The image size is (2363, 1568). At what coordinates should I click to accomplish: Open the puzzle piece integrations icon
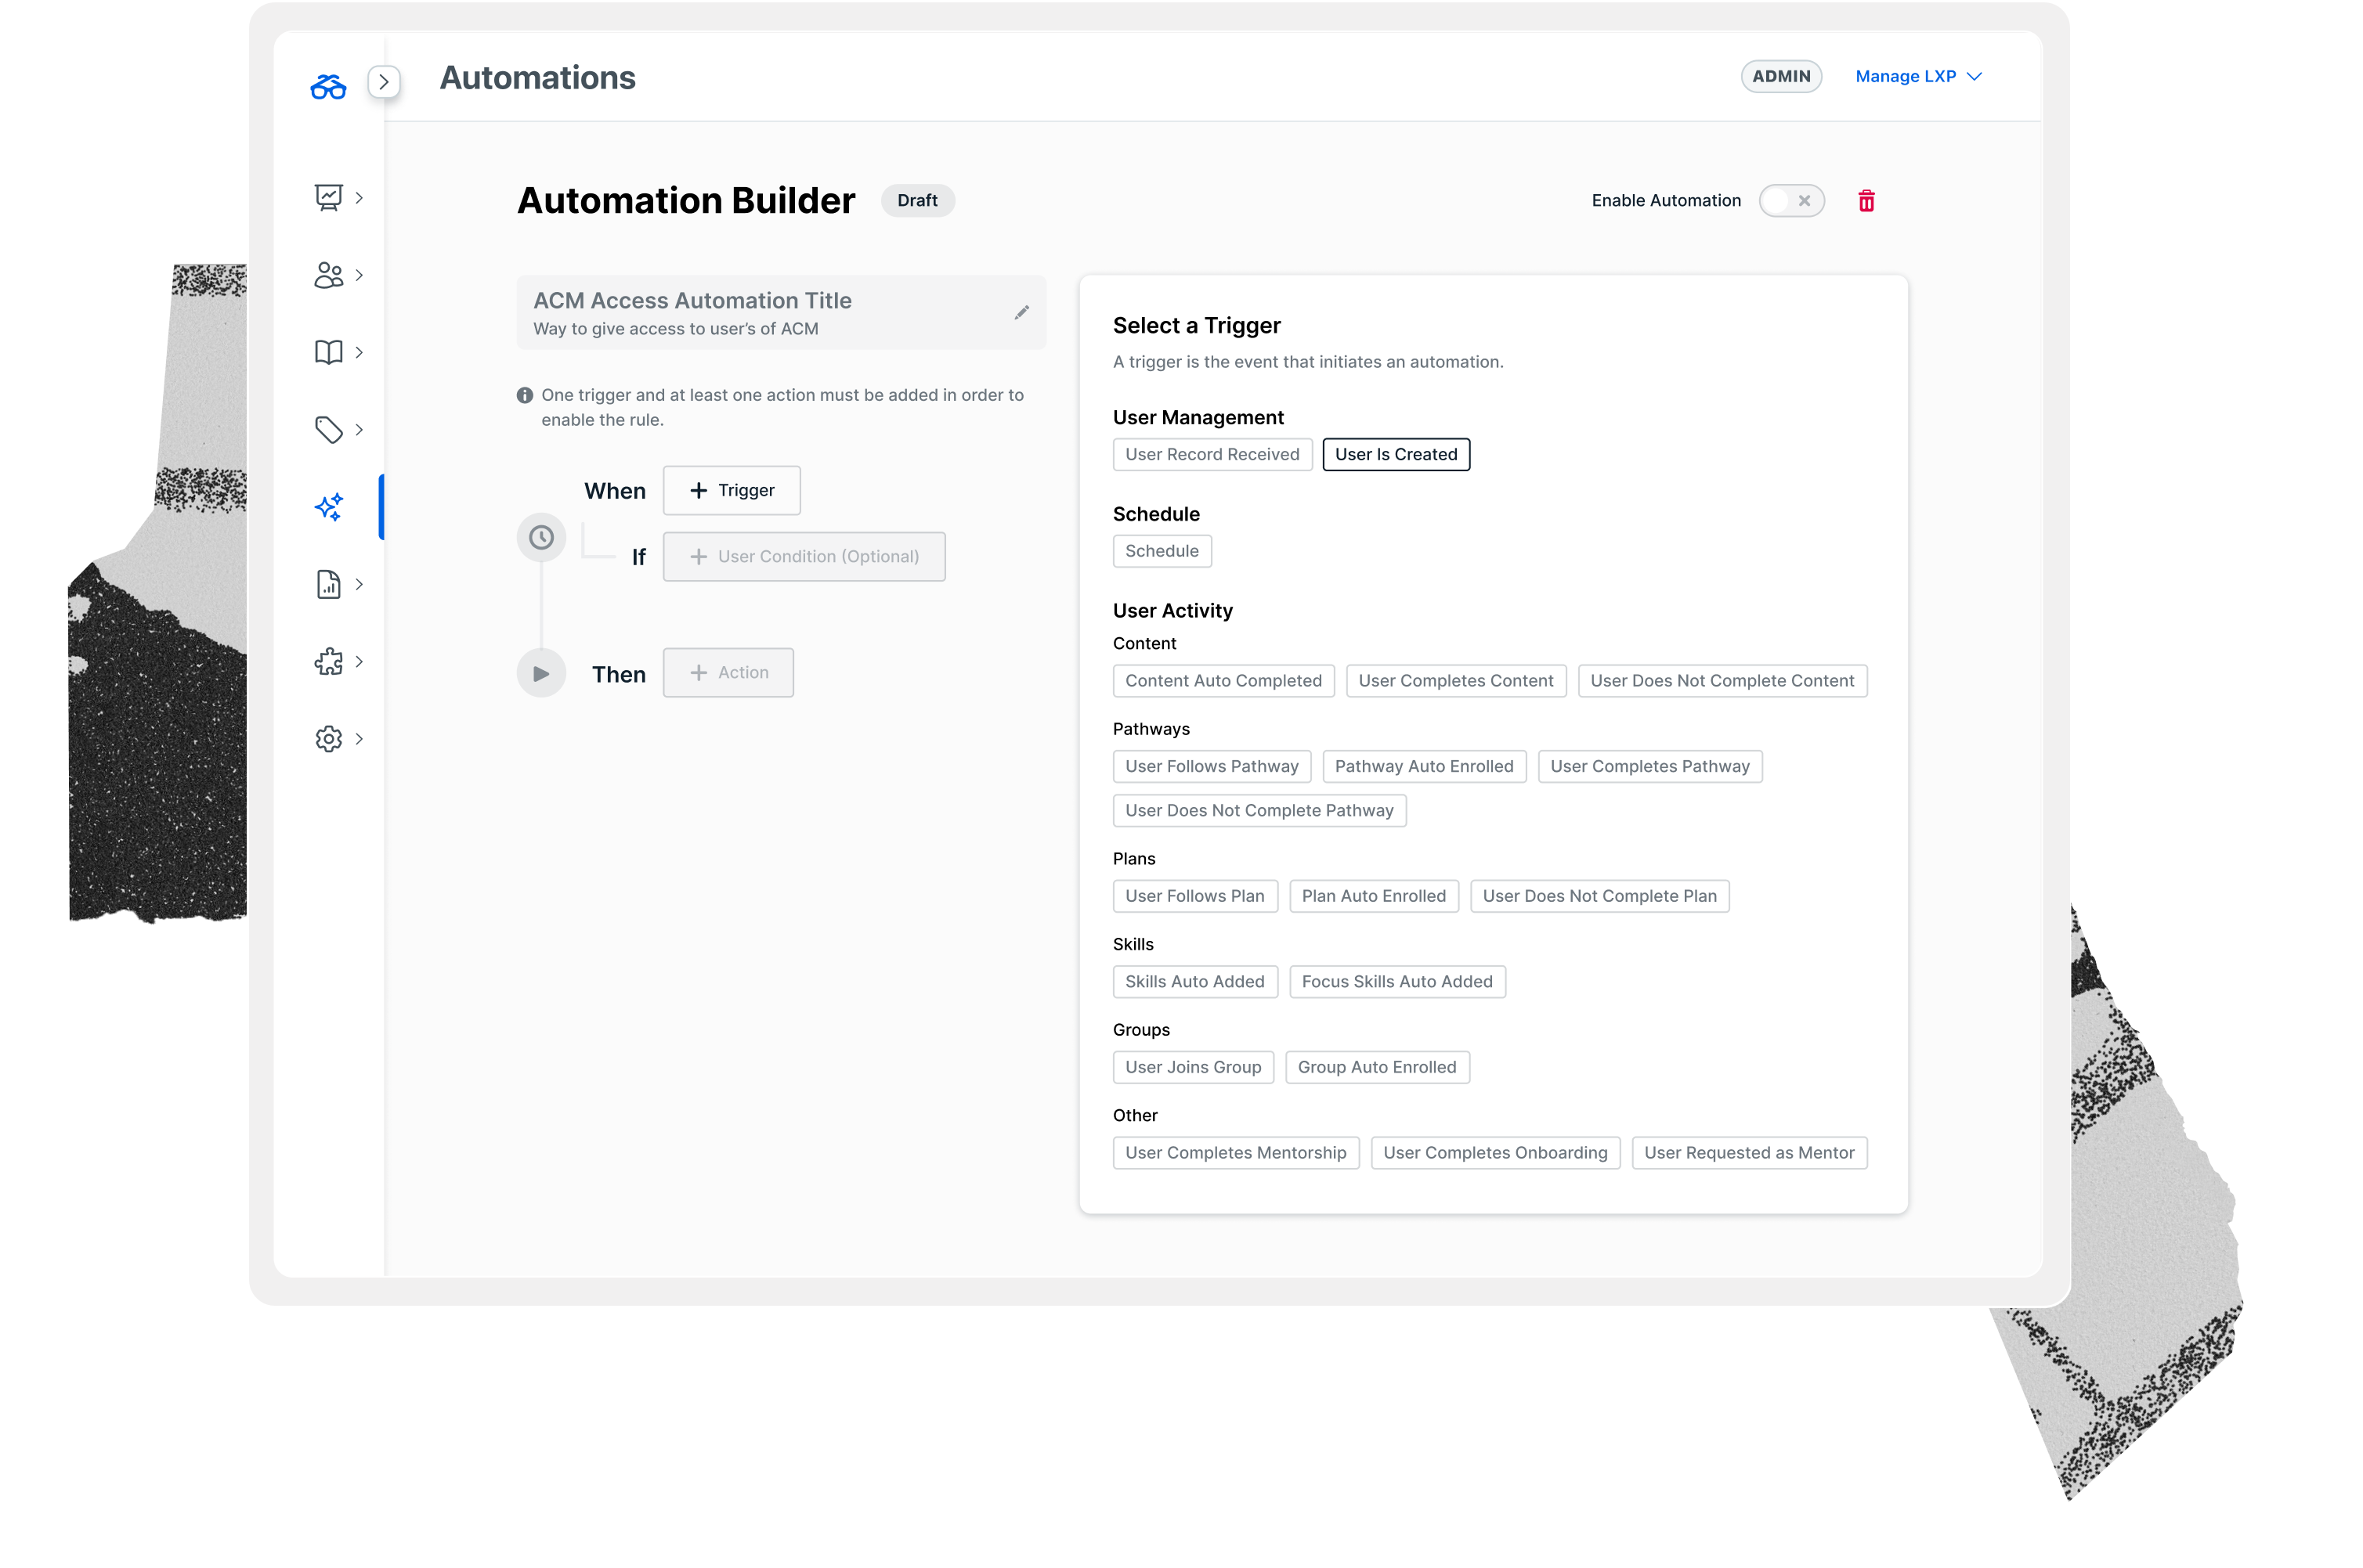pos(328,661)
